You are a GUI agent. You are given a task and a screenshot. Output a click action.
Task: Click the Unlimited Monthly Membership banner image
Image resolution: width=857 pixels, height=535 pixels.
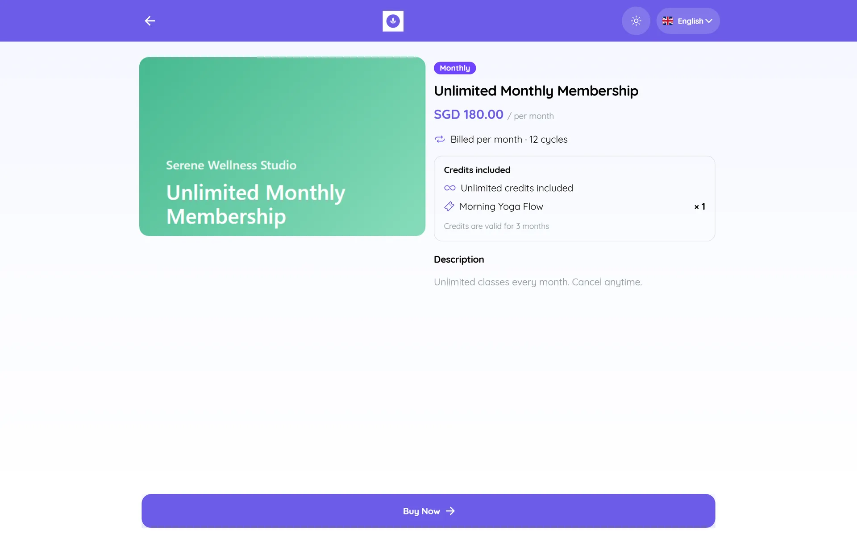282,146
